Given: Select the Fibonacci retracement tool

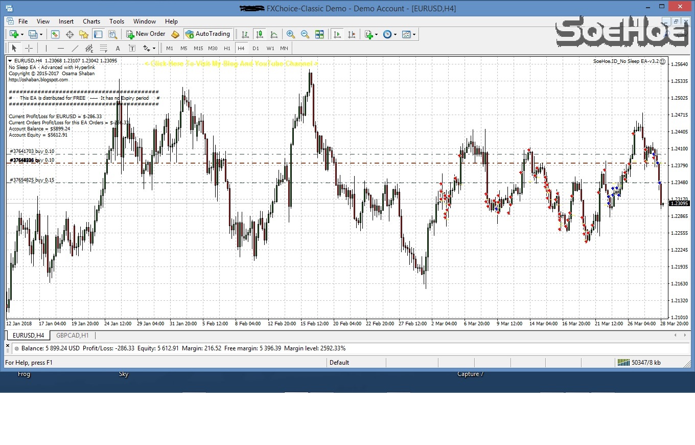Looking at the screenshot, I should click(x=103, y=48).
